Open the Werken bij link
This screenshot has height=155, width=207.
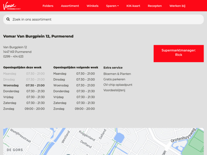pos(177,6)
